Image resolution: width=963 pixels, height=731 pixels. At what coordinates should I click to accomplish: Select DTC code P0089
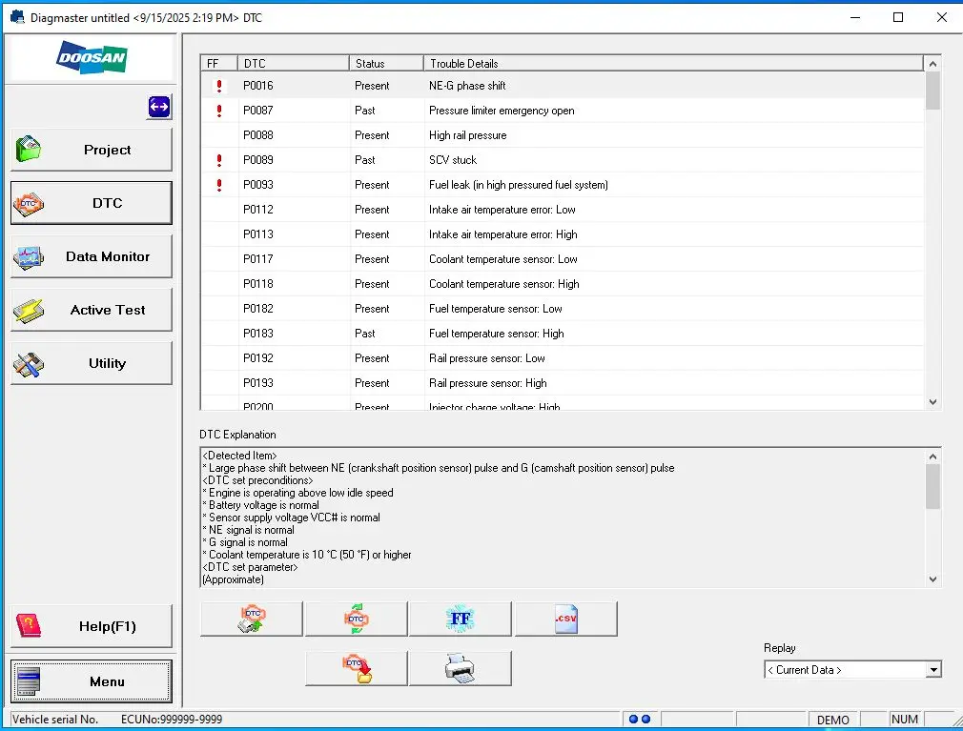pos(258,160)
